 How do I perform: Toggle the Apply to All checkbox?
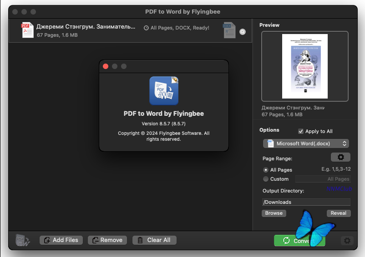301,131
